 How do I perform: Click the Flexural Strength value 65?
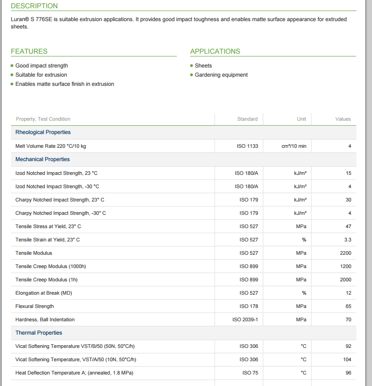coord(349,306)
